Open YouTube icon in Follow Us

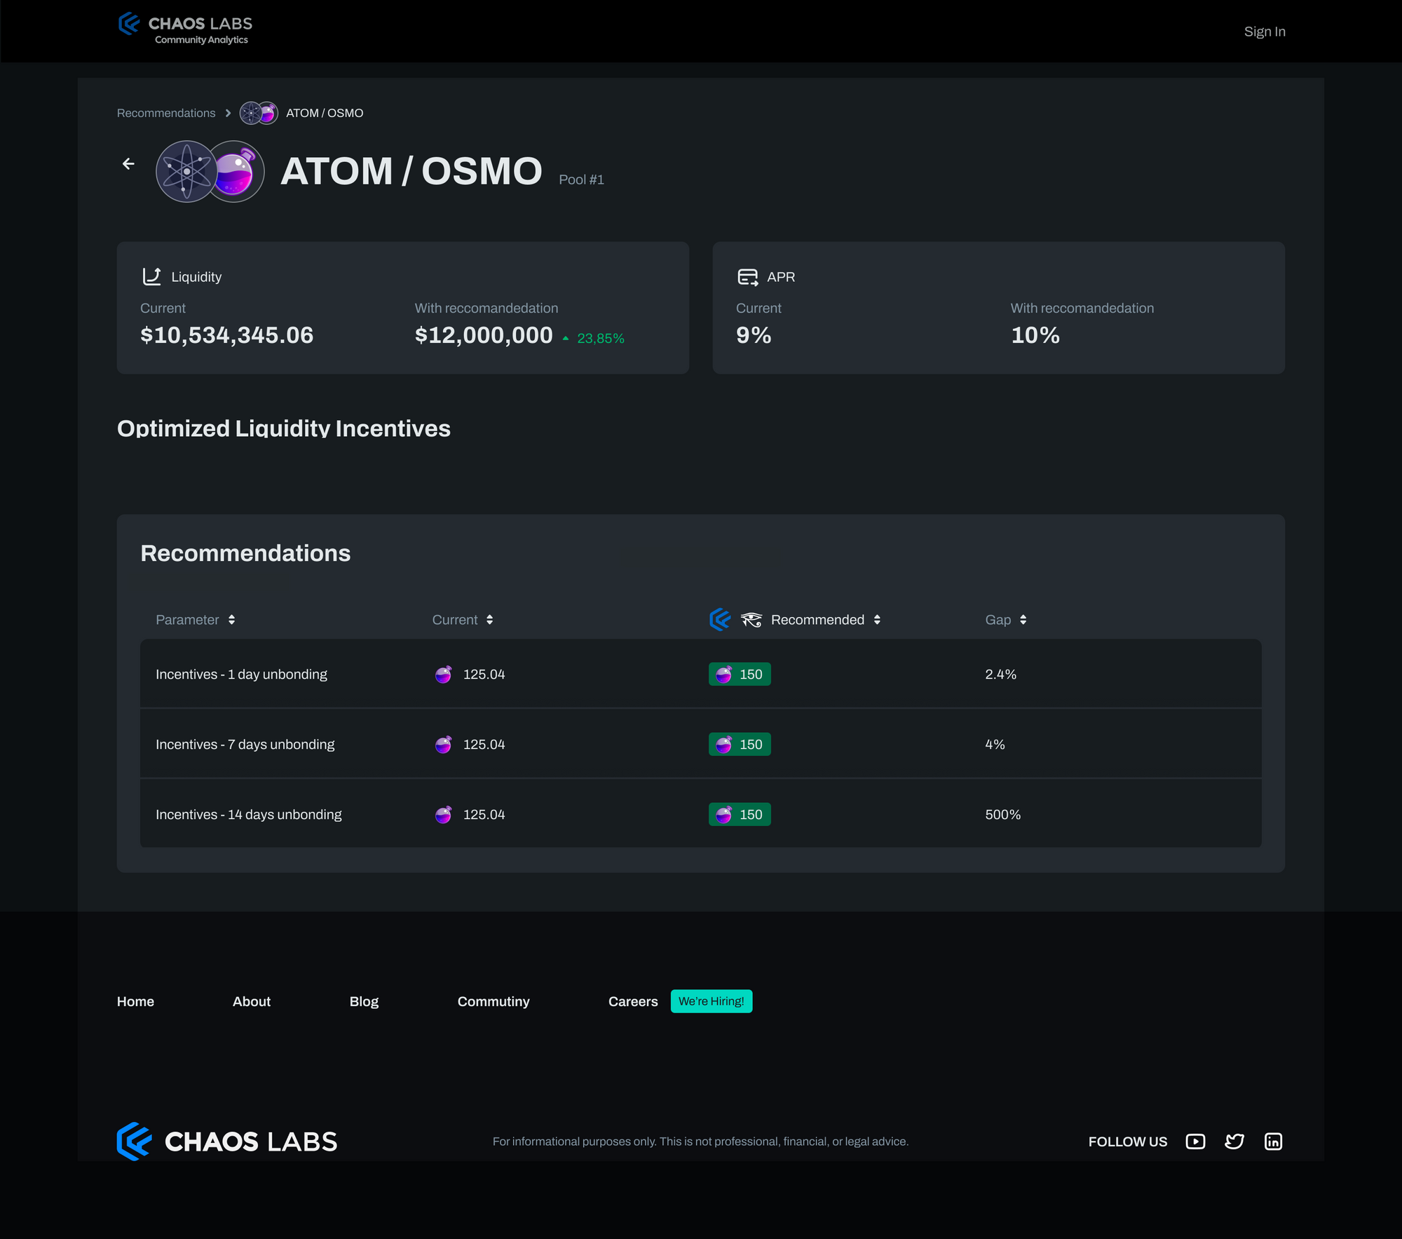(1195, 1142)
